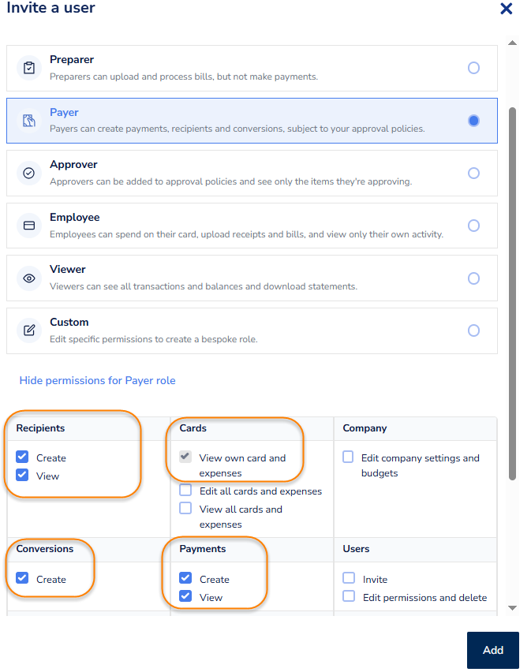
Task: Click the Preparer clipboard icon
Action: click(x=29, y=68)
